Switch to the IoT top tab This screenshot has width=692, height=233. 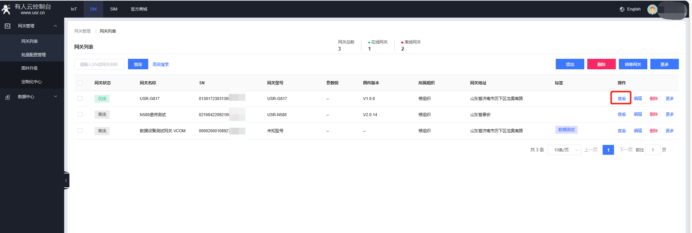point(74,9)
